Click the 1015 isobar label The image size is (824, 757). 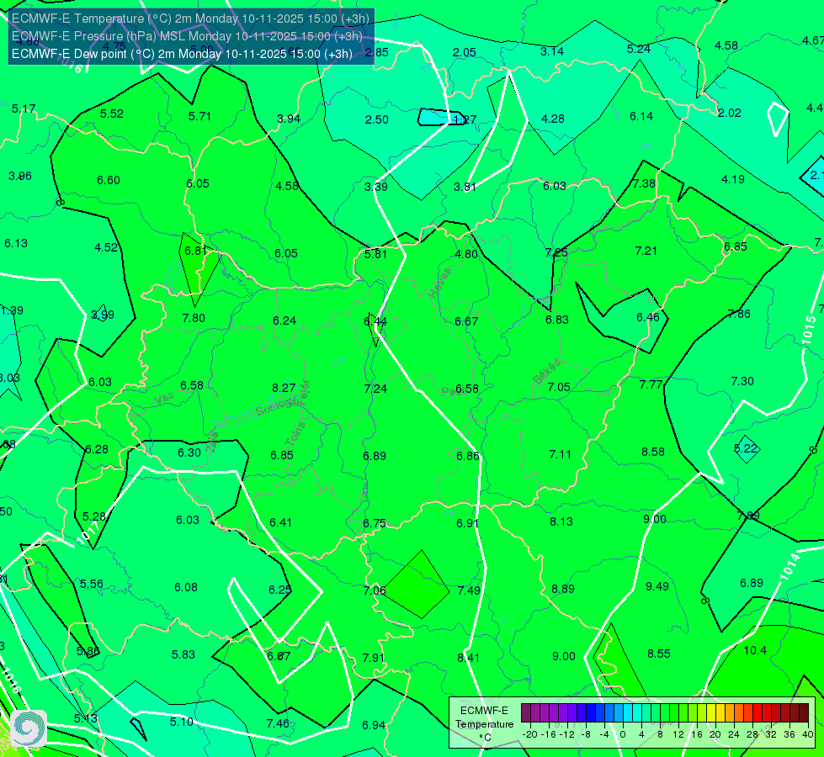(x=810, y=331)
